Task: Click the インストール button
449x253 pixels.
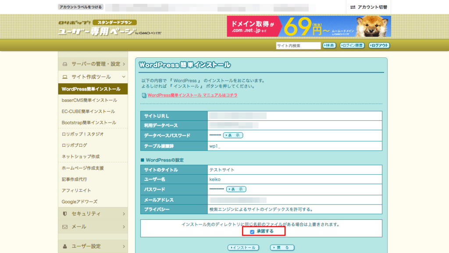Action: coord(243,248)
